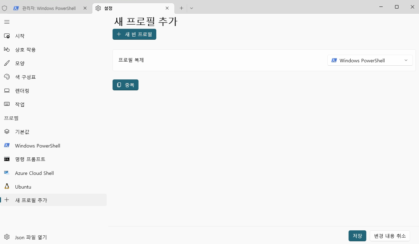This screenshot has width=419, height=244.
Task: Select the 설정 tab
Action: pyautogui.click(x=133, y=8)
